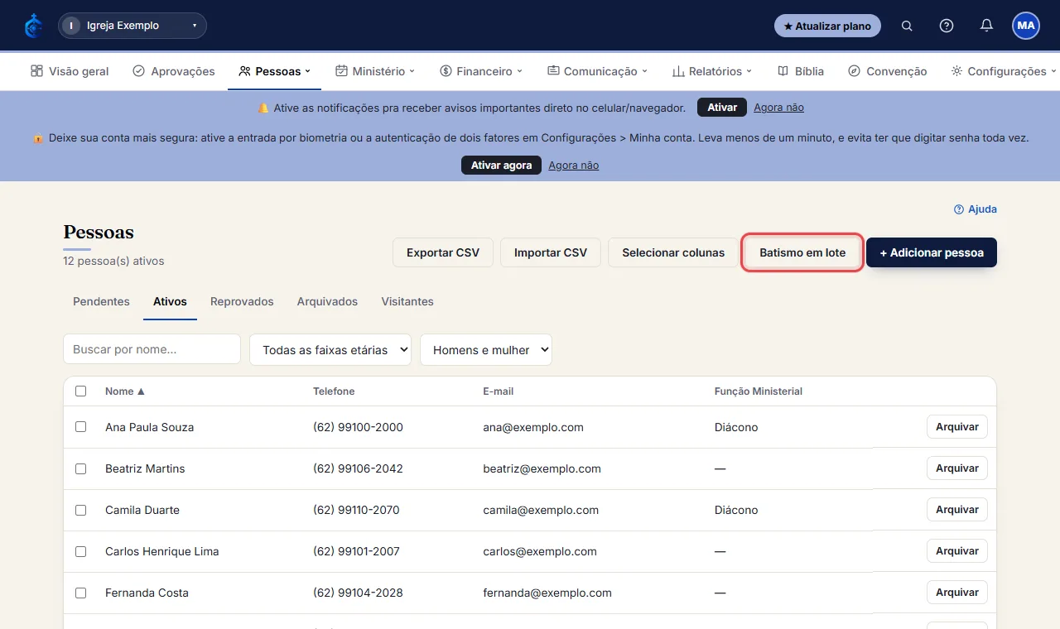Open the Todas as faixas etárias filter
Viewport: 1060px width, 629px height.
330,349
